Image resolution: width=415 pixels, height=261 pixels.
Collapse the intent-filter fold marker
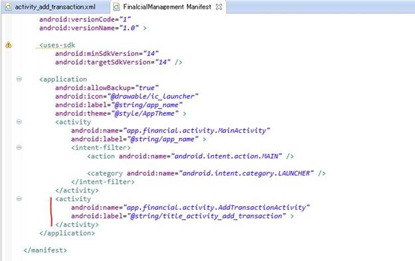[19, 147]
